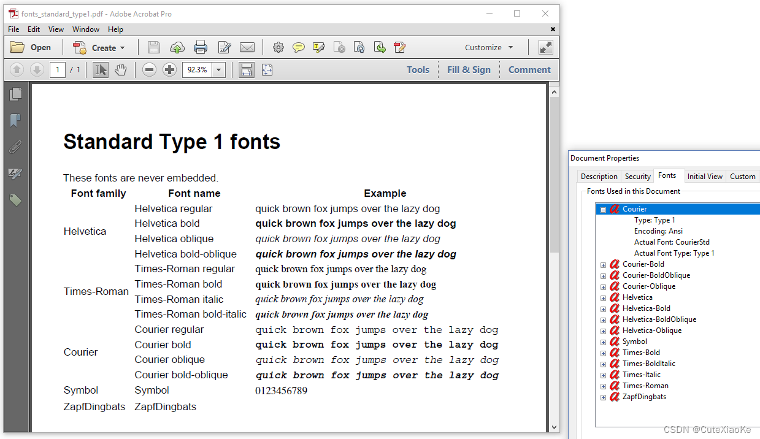Open the File menu
The height and width of the screenshot is (439, 760).
pos(13,29)
